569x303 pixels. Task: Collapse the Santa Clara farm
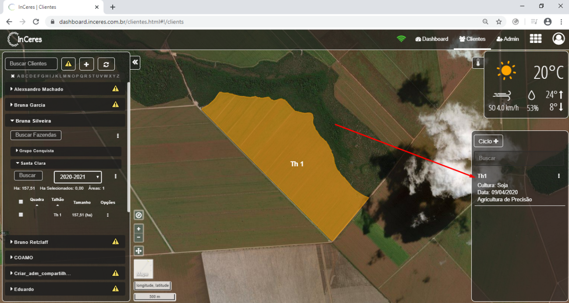click(x=66, y=163)
